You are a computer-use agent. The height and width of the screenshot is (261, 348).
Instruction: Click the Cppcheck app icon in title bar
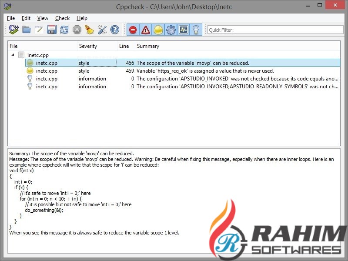(x=7, y=6)
